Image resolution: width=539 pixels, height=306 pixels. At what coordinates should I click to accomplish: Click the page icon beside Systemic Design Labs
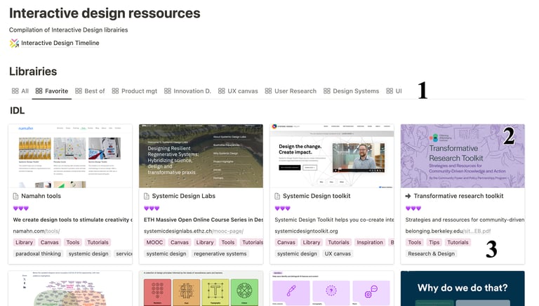[147, 197]
